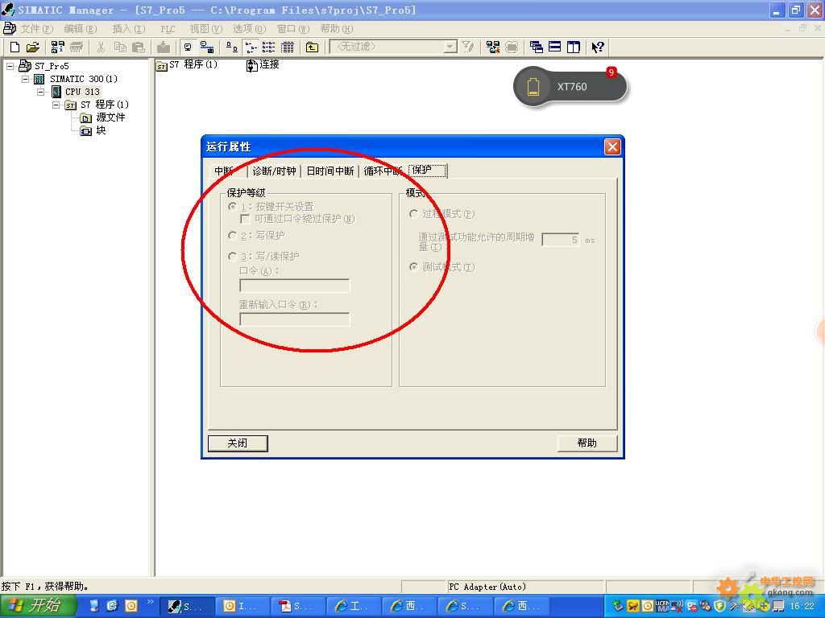Click the PC Adapter(Auto) status bar text
The height and width of the screenshot is (618, 825).
click(487, 587)
